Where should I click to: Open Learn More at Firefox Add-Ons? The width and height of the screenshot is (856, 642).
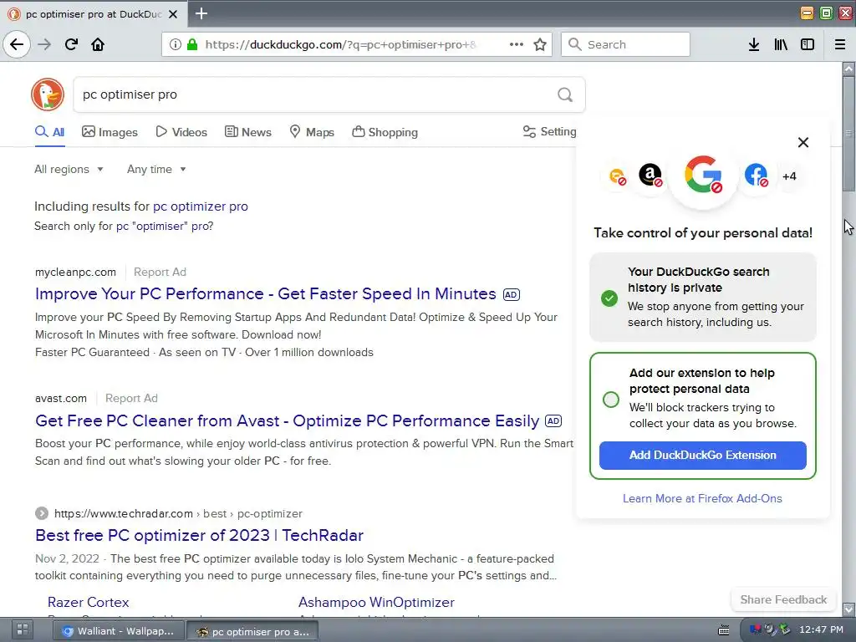[x=702, y=498]
